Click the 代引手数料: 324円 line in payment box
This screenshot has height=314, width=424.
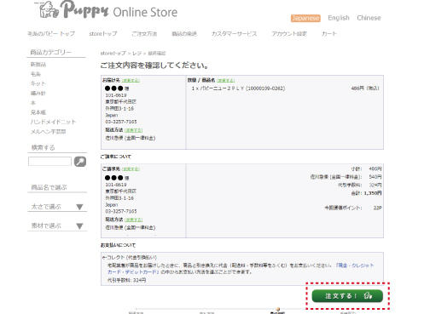[126, 280]
